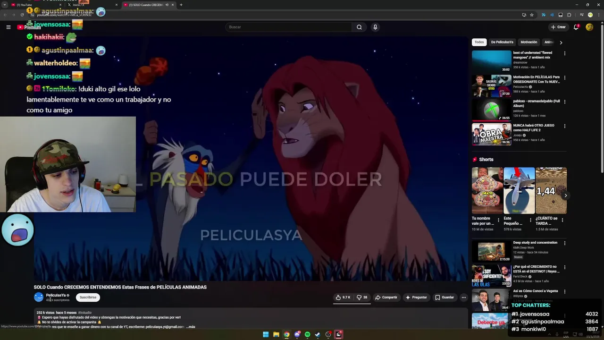Open File Explorer from taskbar
This screenshot has width=604, height=340.
pos(276,334)
